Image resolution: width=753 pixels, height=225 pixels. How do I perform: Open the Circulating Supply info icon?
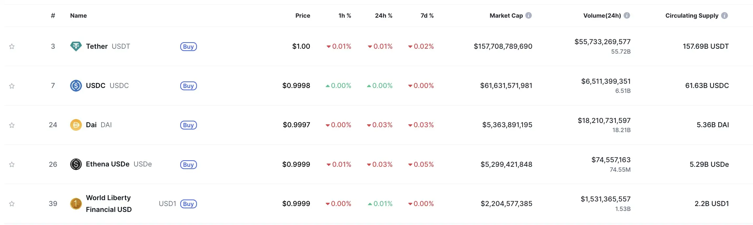[725, 15]
